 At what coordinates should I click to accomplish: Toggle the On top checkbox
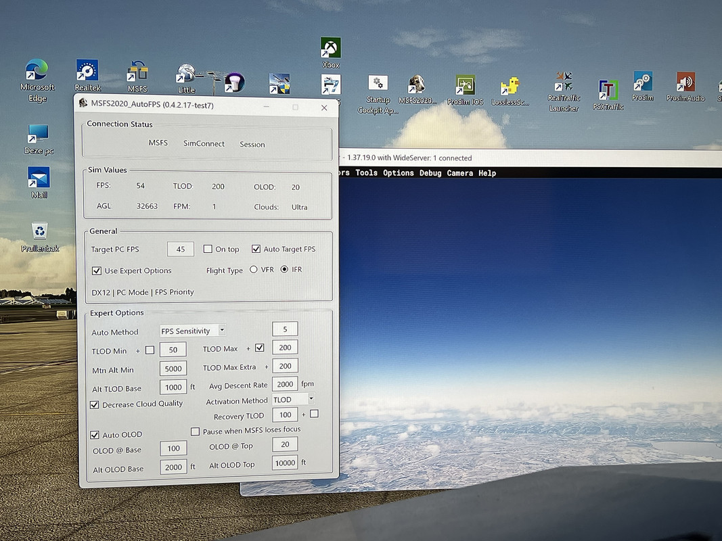(208, 249)
